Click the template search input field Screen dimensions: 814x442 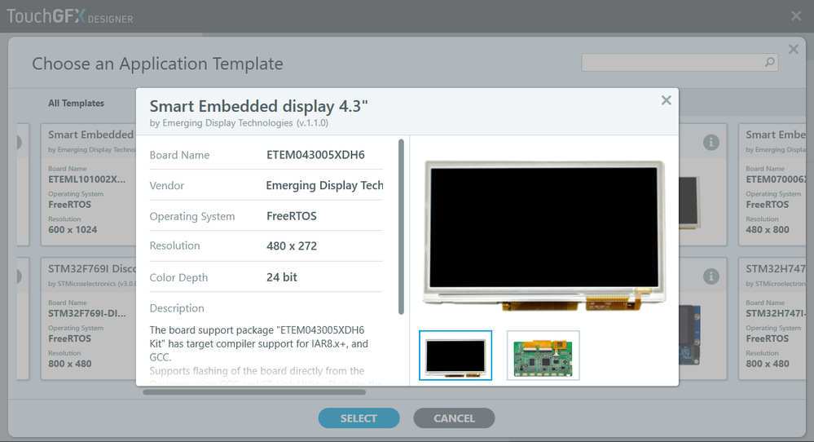680,62
